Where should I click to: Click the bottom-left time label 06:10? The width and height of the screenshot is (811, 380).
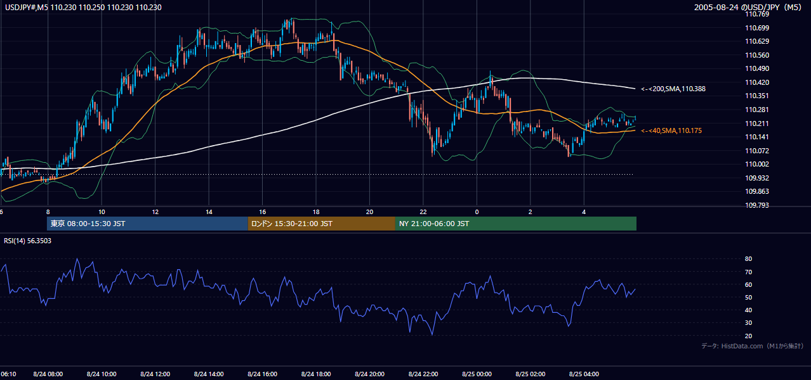pos(8,374)
